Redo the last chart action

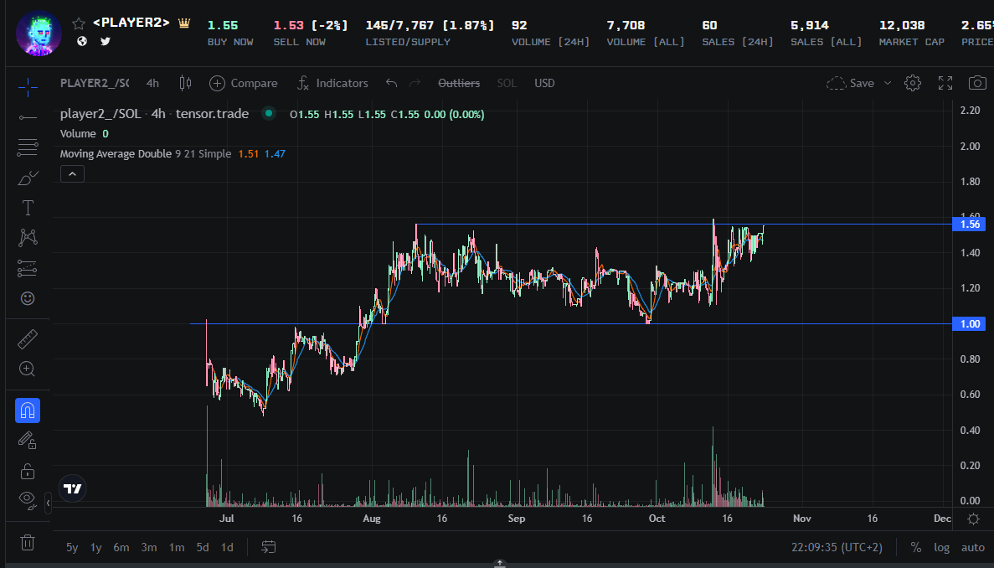tap(415, 83)
